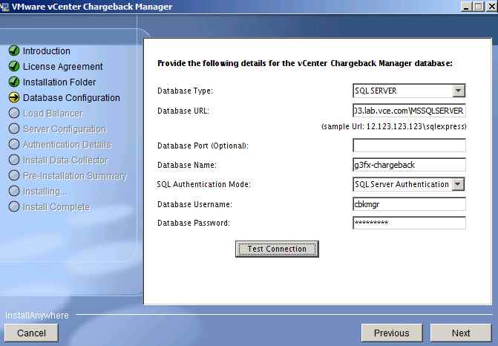Click the green checkmark beside Installation Folder
The height and width of the screenshot is (346, 498).
[x=14, y=82]
